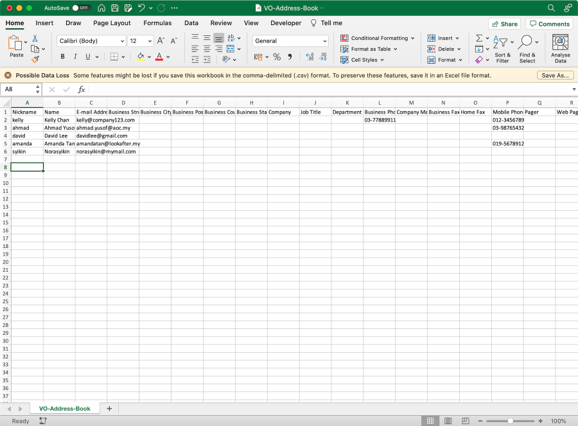Open the font name dropdown
This screenshot has width=578, height=426.
122,41
